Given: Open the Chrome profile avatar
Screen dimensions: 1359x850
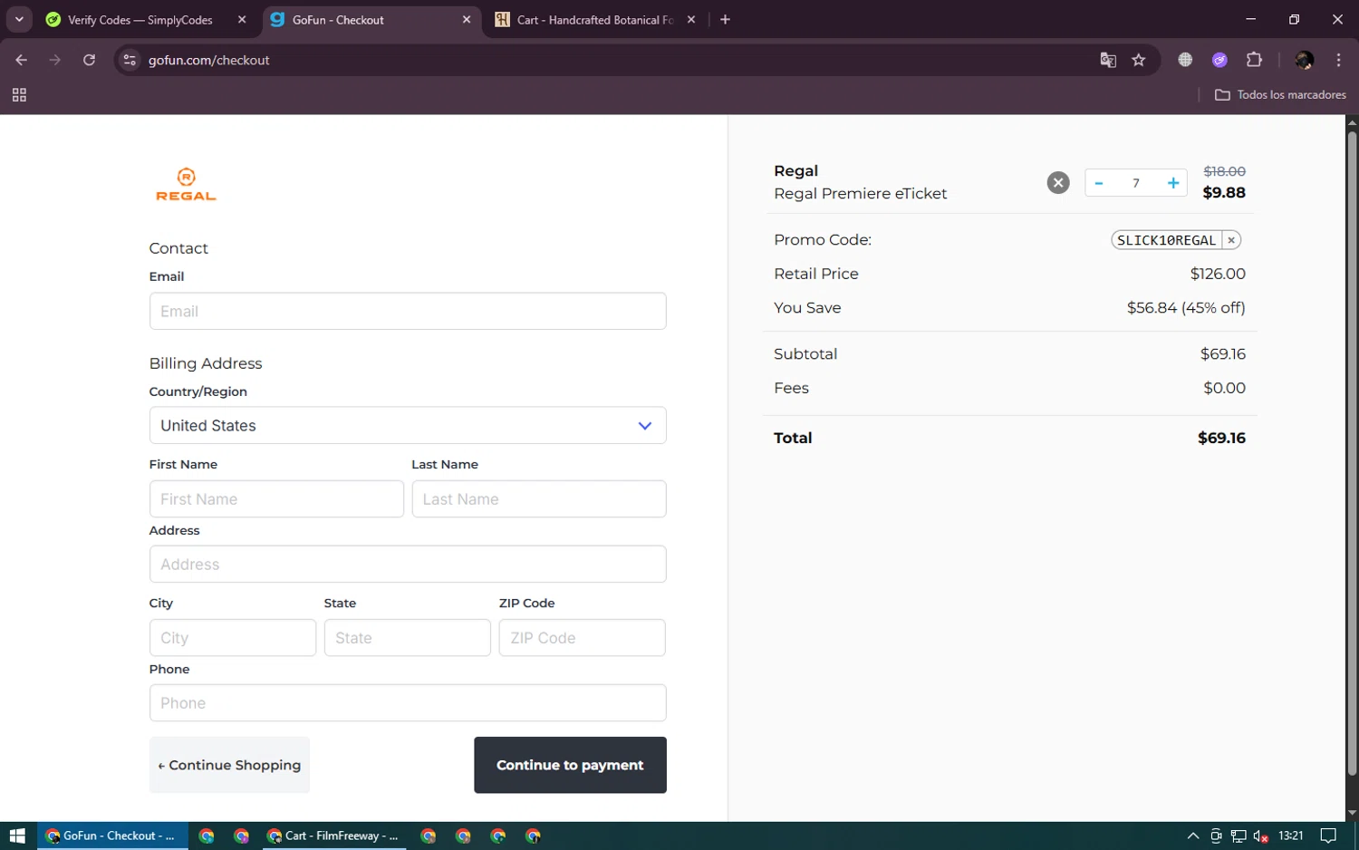Looking at the screenshot, I should tap(1305, 60).
